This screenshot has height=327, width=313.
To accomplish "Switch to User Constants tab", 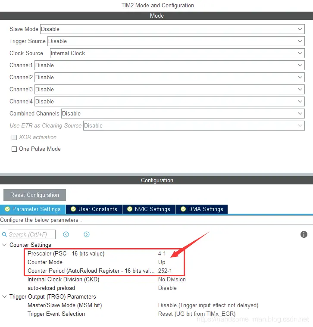I will tap(94, 209).
